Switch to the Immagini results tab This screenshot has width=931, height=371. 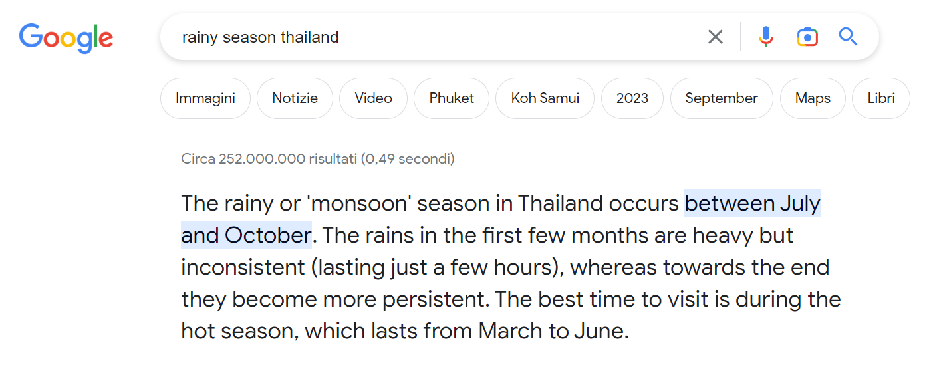pos(205,98)
